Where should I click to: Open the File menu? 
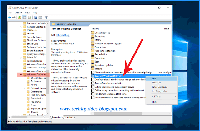(11, 13)
